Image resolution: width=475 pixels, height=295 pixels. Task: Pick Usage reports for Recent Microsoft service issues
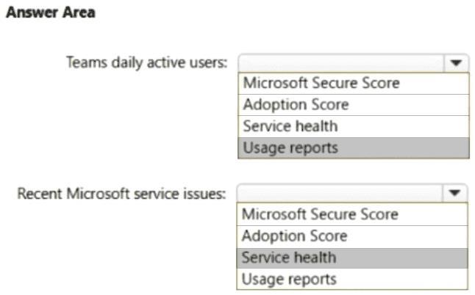(352, 279)
